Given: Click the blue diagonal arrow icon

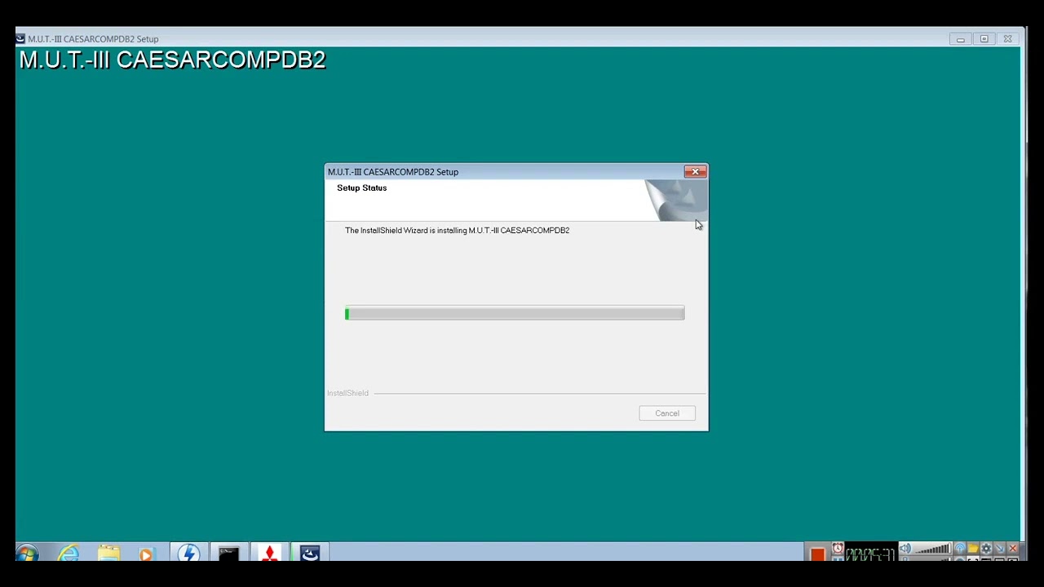Looking at the screenshot, I should [x=999, y=549].
